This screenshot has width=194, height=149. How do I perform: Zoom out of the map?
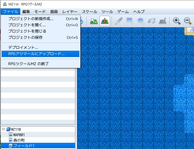tap(187, 21)
